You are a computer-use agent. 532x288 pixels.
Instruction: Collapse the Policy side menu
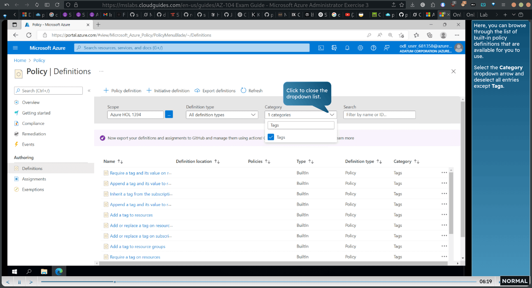89,91
